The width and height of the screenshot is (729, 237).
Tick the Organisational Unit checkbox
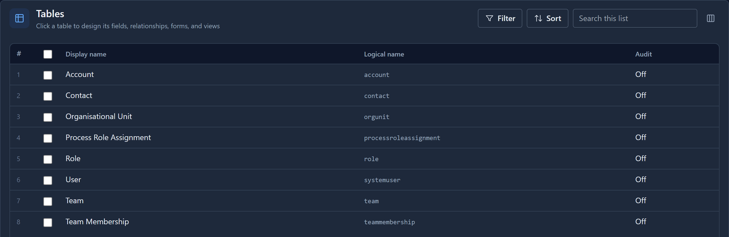pos(48,117)
